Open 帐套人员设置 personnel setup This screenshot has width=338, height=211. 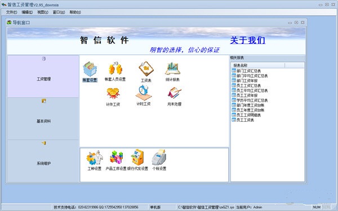(115, 72)
